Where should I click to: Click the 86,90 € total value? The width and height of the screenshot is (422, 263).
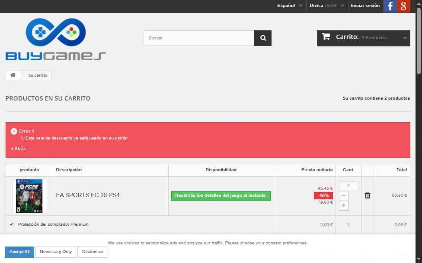(x=400, y=195)
